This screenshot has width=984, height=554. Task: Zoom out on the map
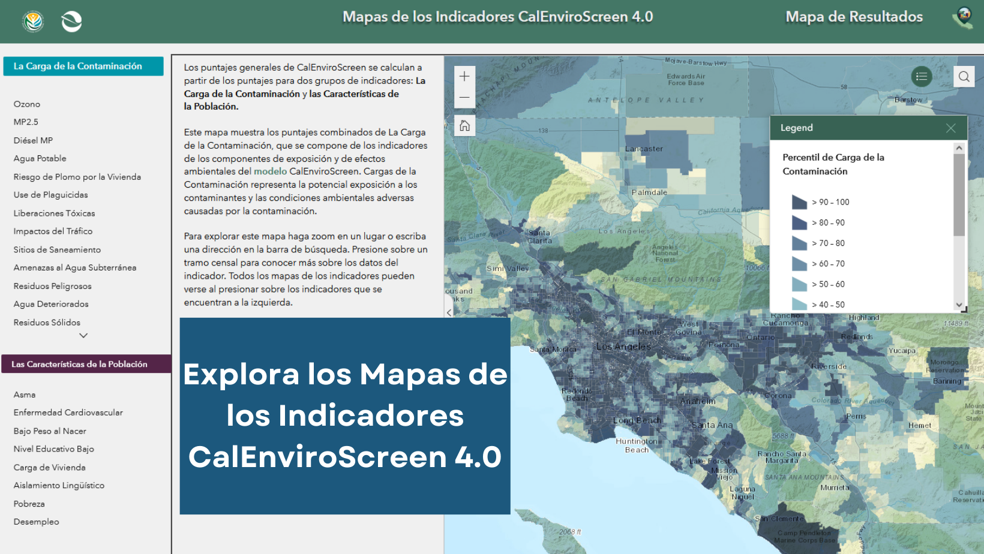click(464, 97)
